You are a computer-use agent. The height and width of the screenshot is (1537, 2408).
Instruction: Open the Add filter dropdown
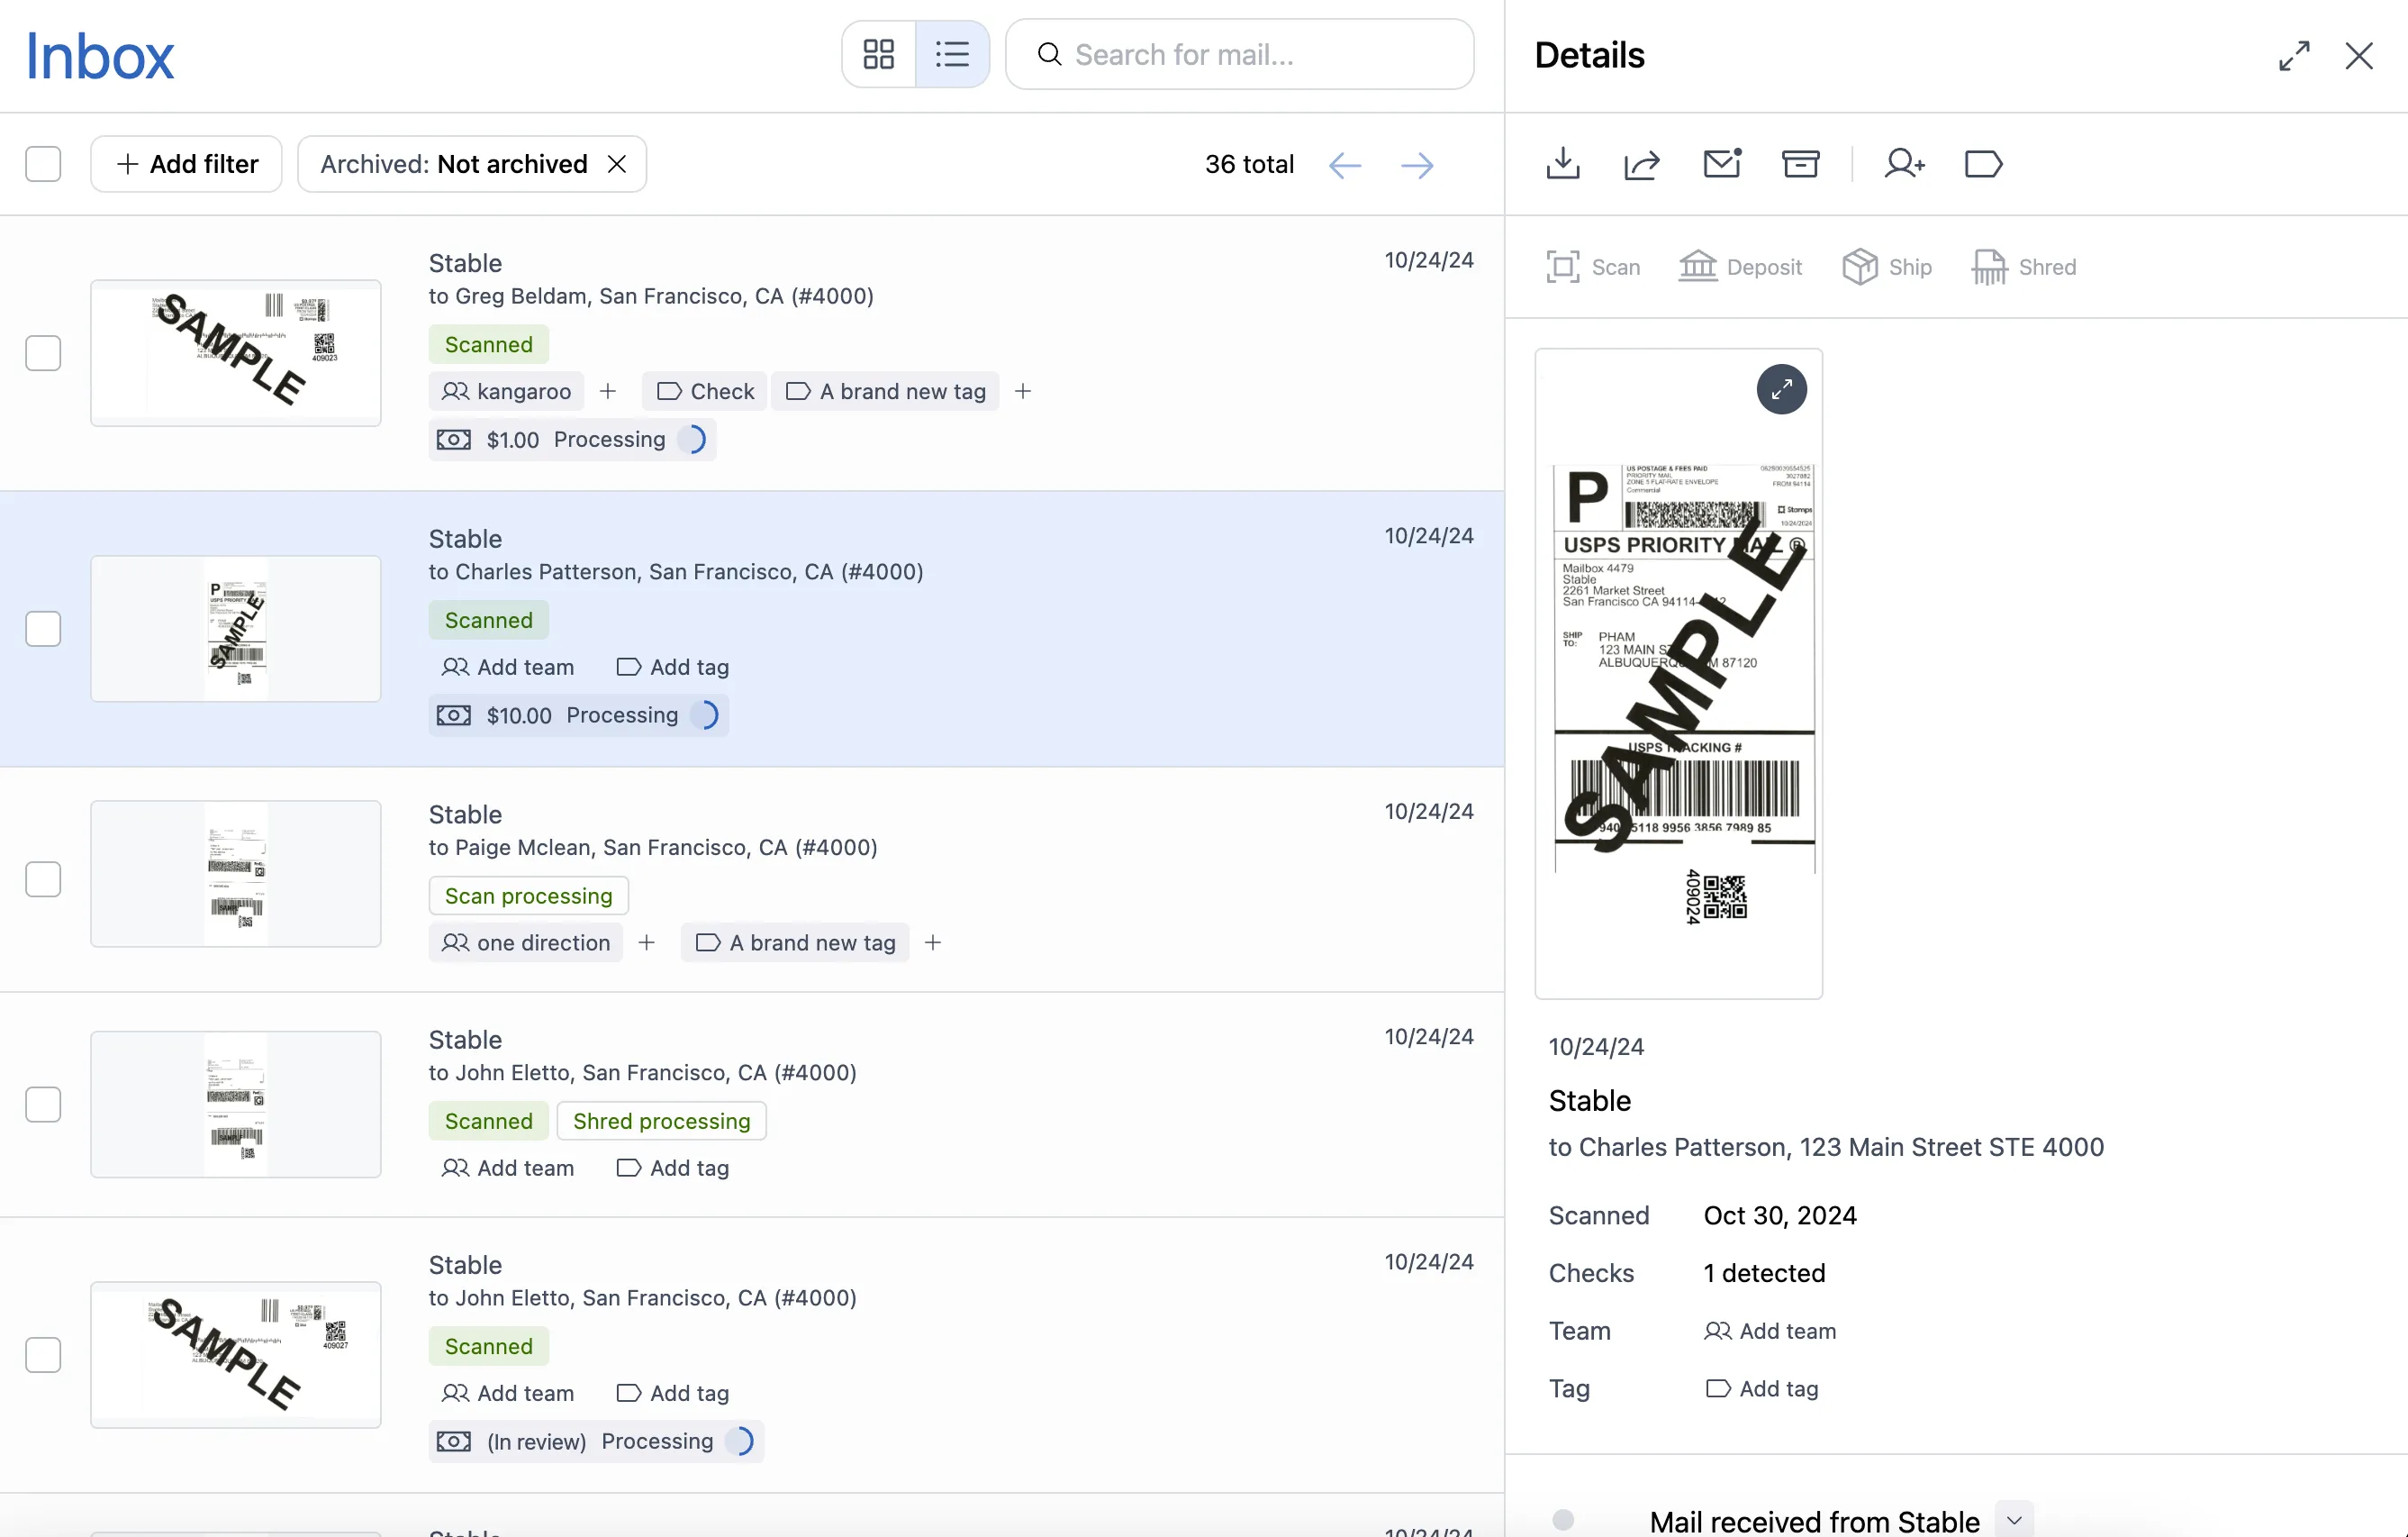coord(187,164)
